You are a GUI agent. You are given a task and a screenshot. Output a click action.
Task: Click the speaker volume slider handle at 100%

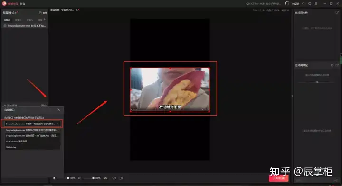tap(94, 178)
